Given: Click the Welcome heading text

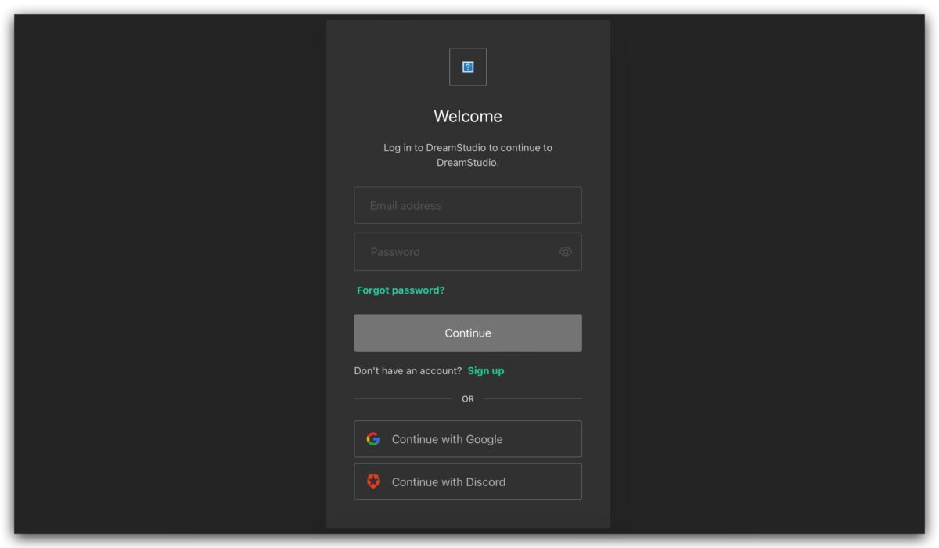Looking at the screenshot, I should click(468, 117).
